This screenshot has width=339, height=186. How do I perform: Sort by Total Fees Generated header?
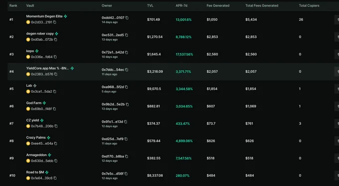coord(262,5)
